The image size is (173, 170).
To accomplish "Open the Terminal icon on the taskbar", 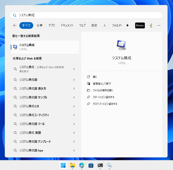I will coord(100,165).
